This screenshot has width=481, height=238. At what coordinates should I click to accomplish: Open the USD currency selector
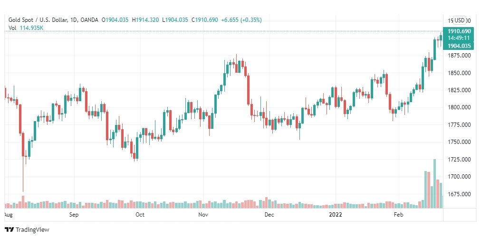[x=460, y=20]
